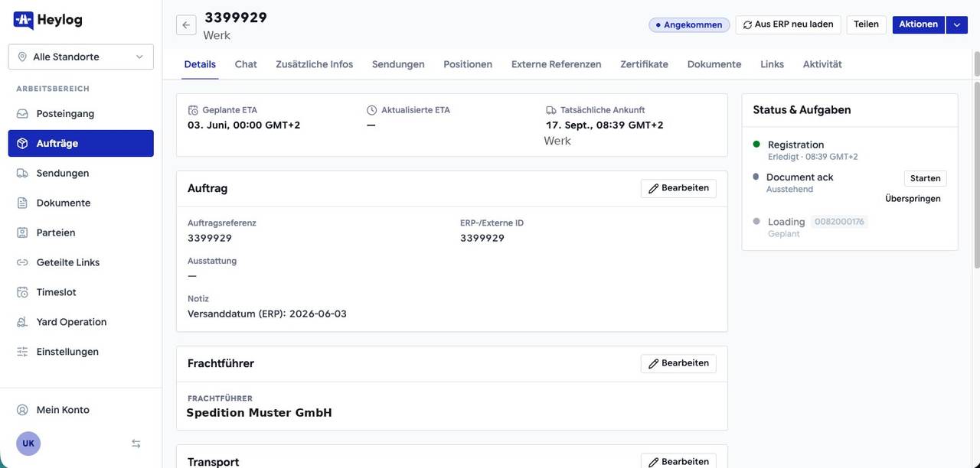This screenshot has height=468, width=980.
Task: Go back with the arrow button
Action: [x=186, y=25]
